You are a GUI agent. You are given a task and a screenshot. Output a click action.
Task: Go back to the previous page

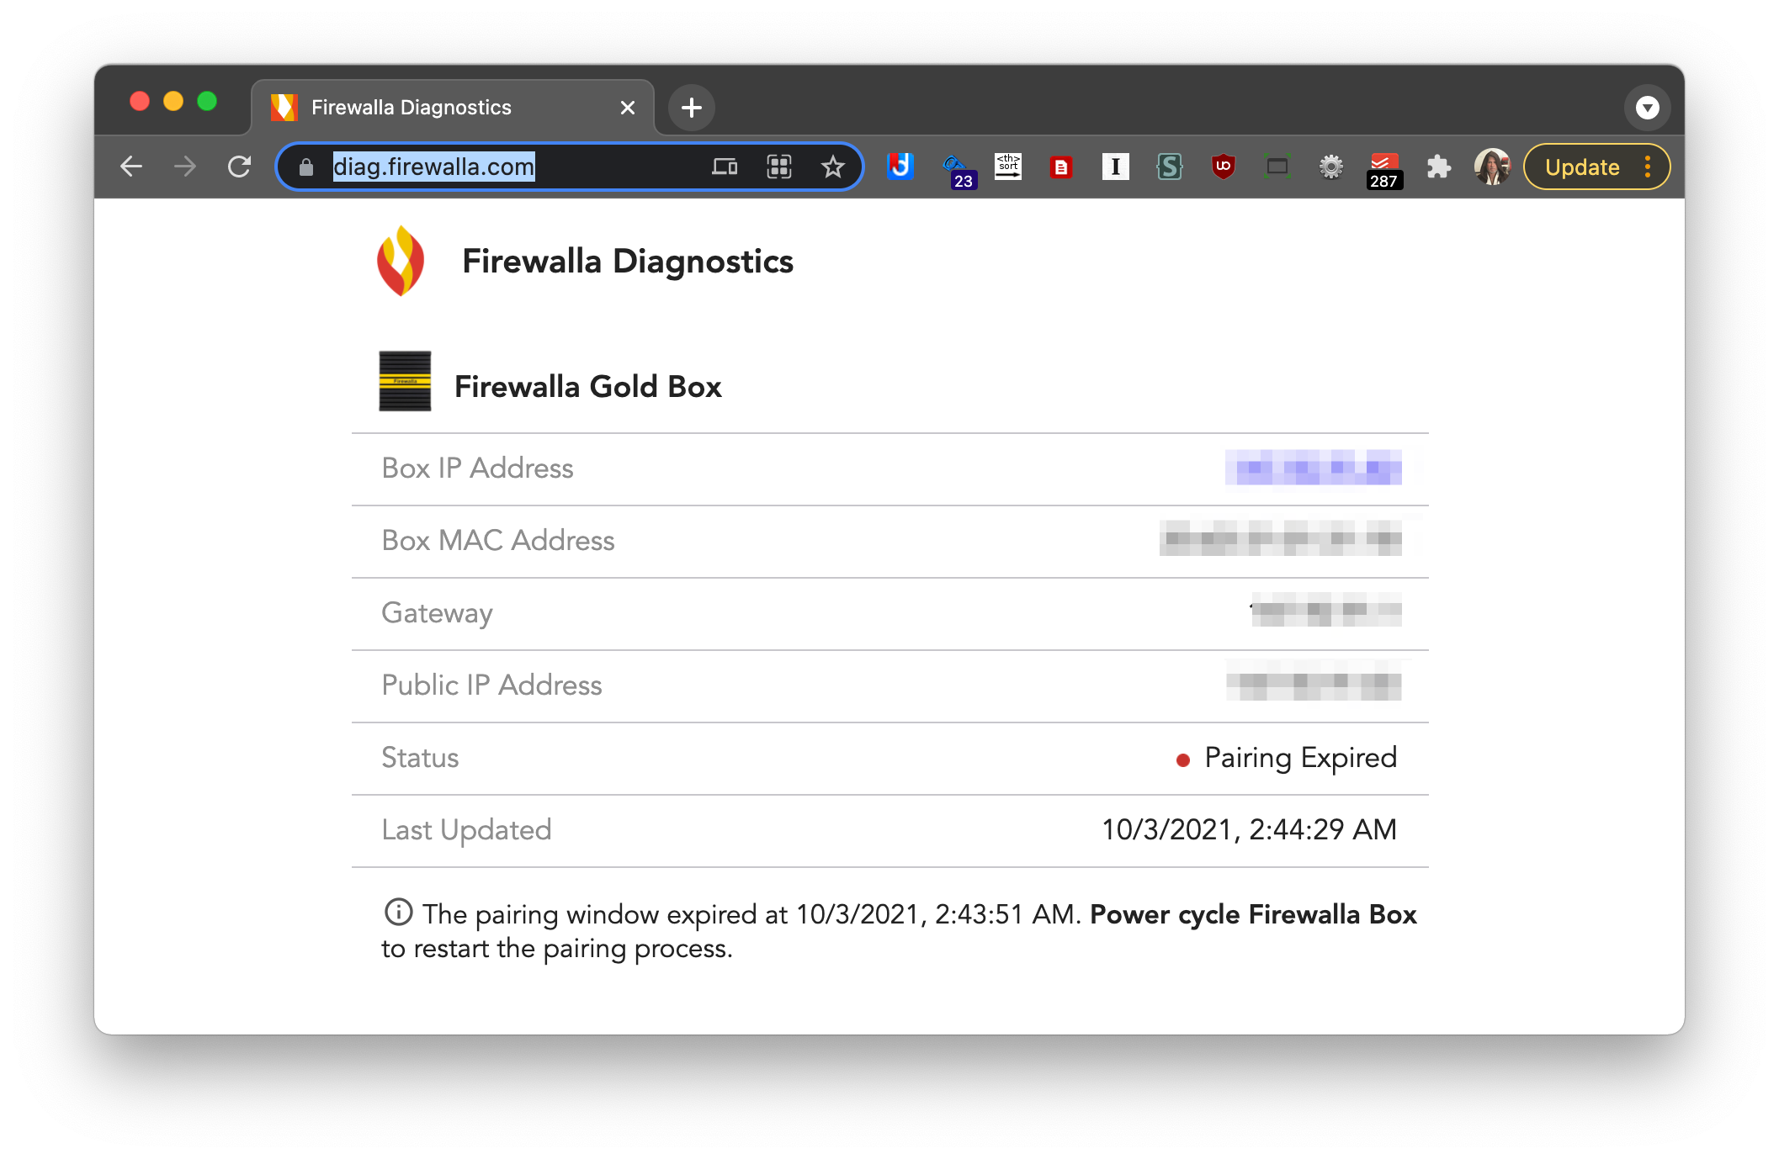click(x=131, y=167)
